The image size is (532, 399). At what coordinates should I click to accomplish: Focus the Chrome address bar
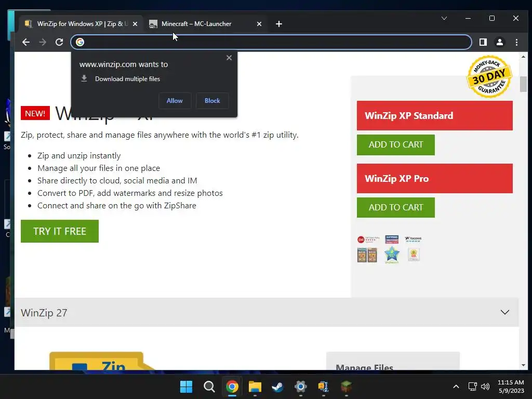[271, 42]
